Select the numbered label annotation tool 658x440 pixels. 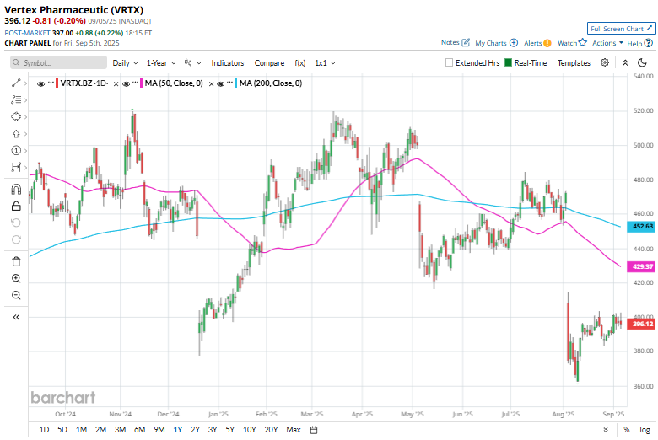tap(16, 151)
